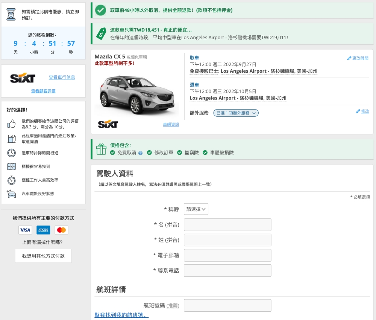
Task: Click the 好的選擇 heading
Action: coord(17,110)
